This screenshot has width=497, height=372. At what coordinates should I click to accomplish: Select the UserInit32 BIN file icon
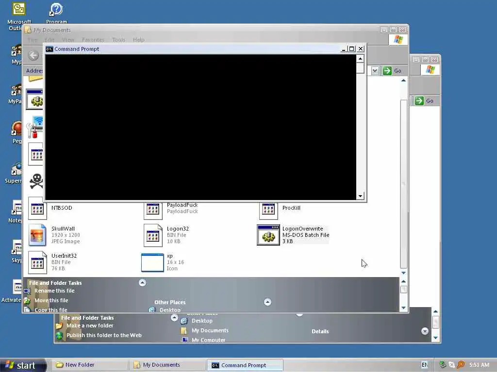[37, 262]
